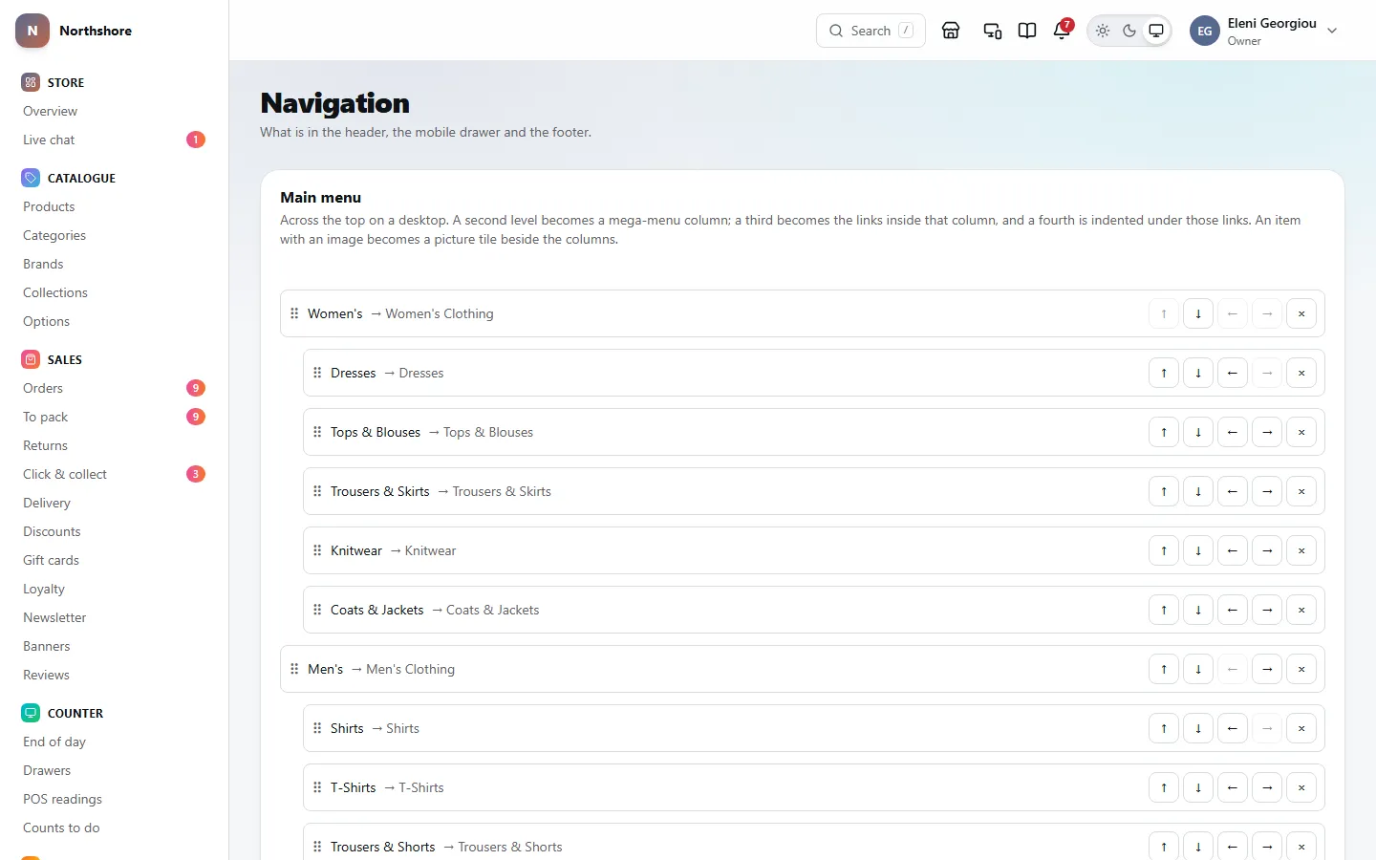Outdent T-Shirts item left
1376x860 pixels.
coord(1233,787)
